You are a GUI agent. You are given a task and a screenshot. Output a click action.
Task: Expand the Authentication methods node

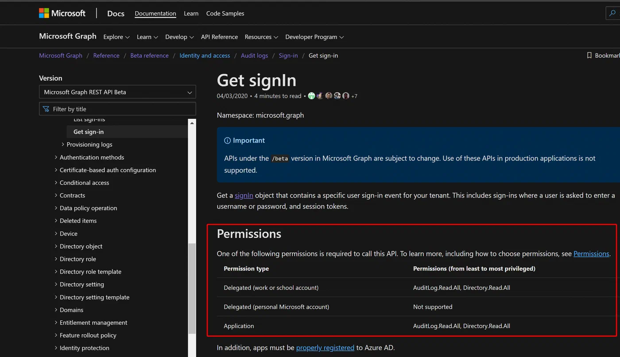click(56, 157)
